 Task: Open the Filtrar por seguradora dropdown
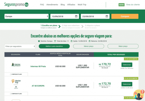pyautogui.click(x=20, y=46)
